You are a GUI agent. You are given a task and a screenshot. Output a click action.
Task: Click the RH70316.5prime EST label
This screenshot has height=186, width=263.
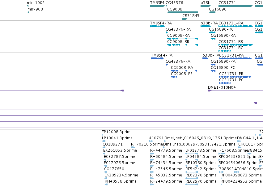[x=147, y=144]
